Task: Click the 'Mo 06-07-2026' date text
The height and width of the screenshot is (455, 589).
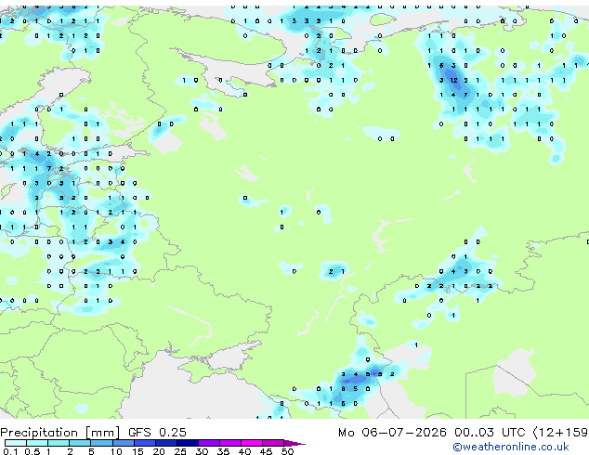Action: point(392,433)
